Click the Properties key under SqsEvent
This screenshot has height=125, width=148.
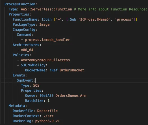pos(31,91)
